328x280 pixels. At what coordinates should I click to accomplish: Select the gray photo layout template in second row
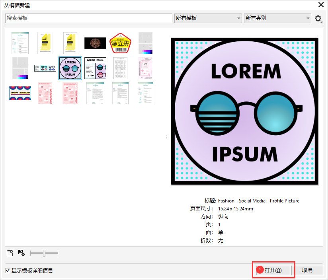[x=20, y=68]
